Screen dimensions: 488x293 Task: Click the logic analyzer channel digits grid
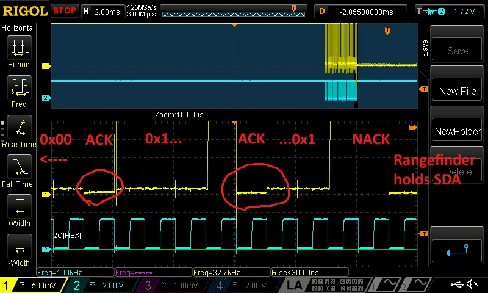337,285
